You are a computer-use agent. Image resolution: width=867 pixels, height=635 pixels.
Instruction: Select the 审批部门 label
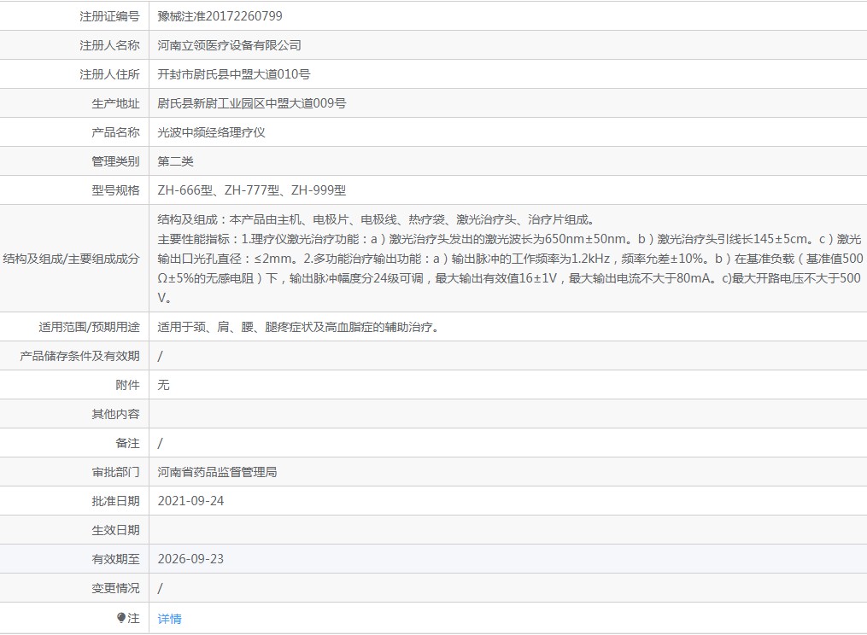coord(115,472)
